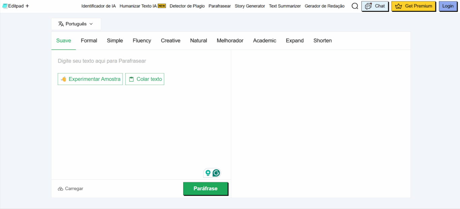Screen dimensions: 460x209
Task: Open the Detector de Plagio link
Action: (x=187, y=6)
